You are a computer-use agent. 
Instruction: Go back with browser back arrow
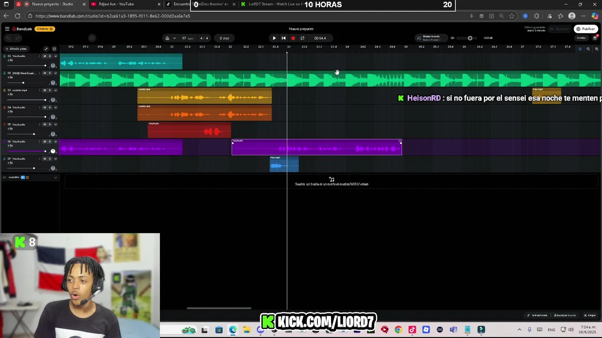[6, 16]
